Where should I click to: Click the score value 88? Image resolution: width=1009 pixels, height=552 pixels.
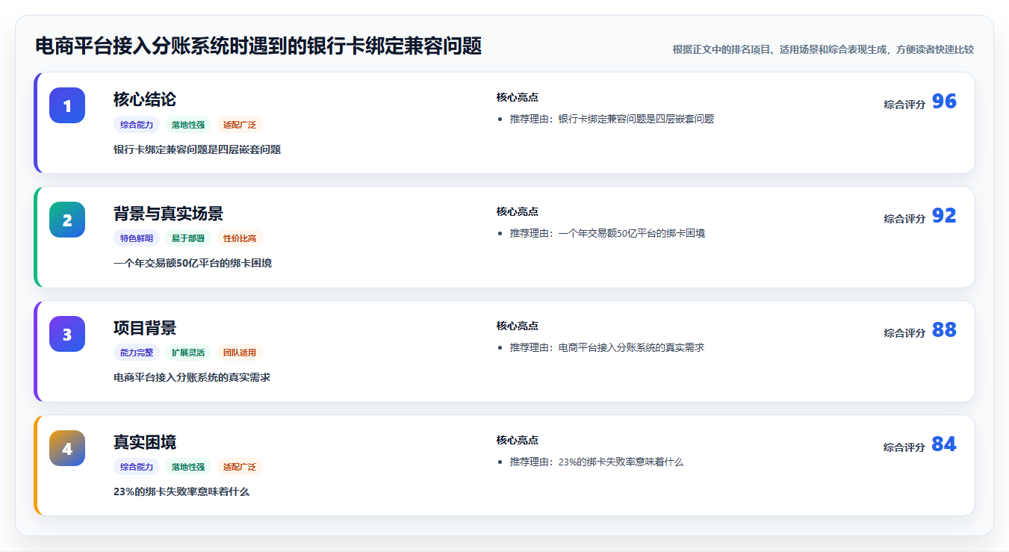tap(944, 330)
